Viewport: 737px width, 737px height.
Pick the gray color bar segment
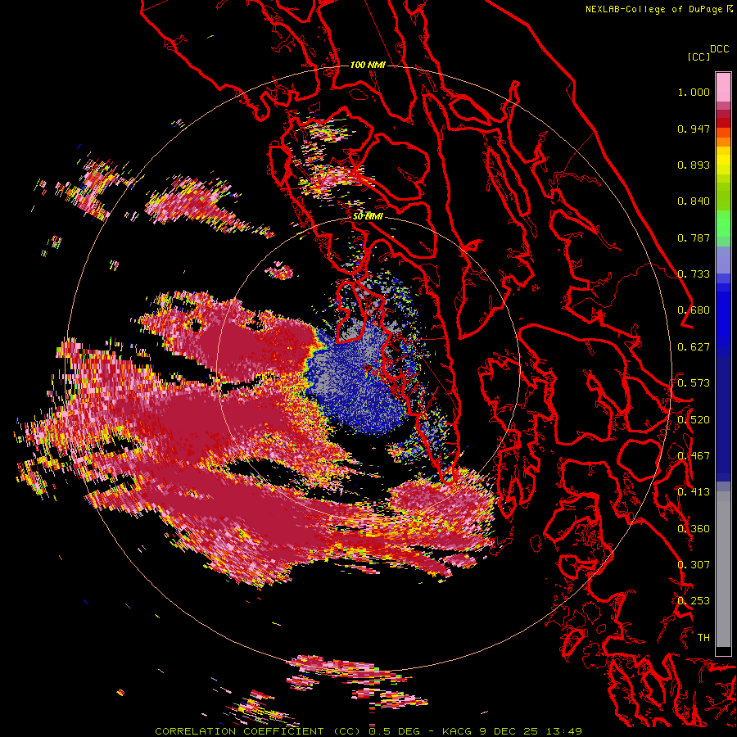point(723,569)
